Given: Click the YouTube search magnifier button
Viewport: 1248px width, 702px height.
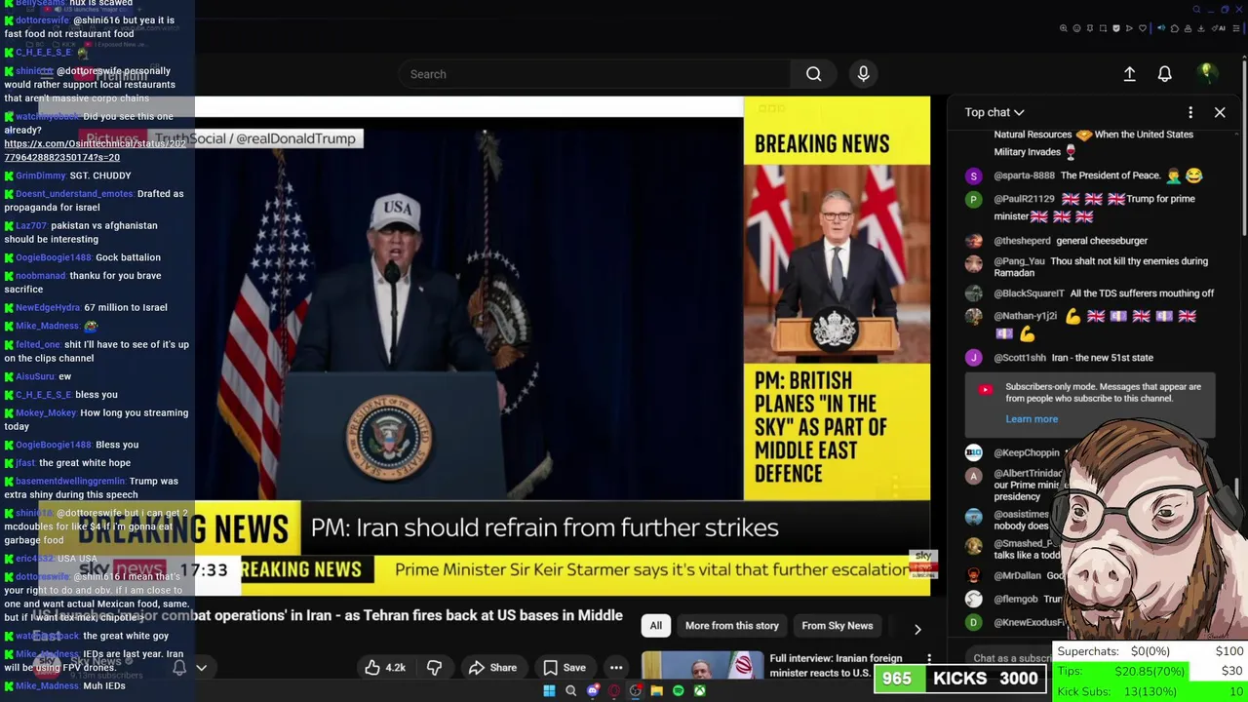Looking at the screenshot, I should pyautogui.click(x=813, y=74).
